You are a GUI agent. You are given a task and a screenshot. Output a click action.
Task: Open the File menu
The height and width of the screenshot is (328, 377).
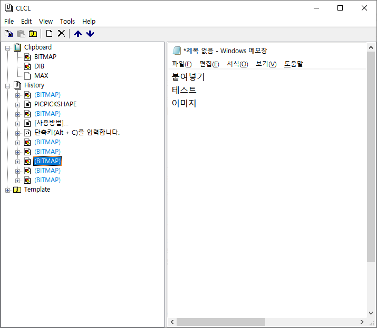9,22
